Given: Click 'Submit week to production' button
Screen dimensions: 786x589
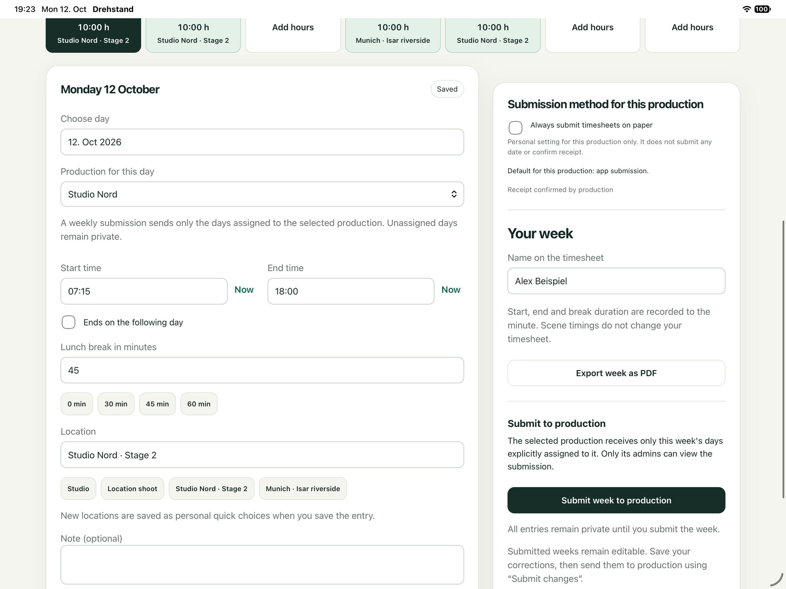Looking at the screenshot, I should [616, 500].
